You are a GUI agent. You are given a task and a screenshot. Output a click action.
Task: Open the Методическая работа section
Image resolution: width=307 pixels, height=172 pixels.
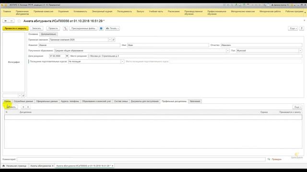coord(270,11)
